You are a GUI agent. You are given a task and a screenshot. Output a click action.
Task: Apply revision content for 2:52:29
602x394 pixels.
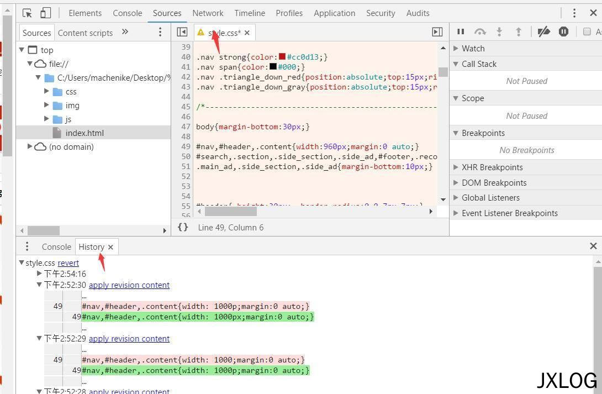pyautogui.click(x=129, y=339)
